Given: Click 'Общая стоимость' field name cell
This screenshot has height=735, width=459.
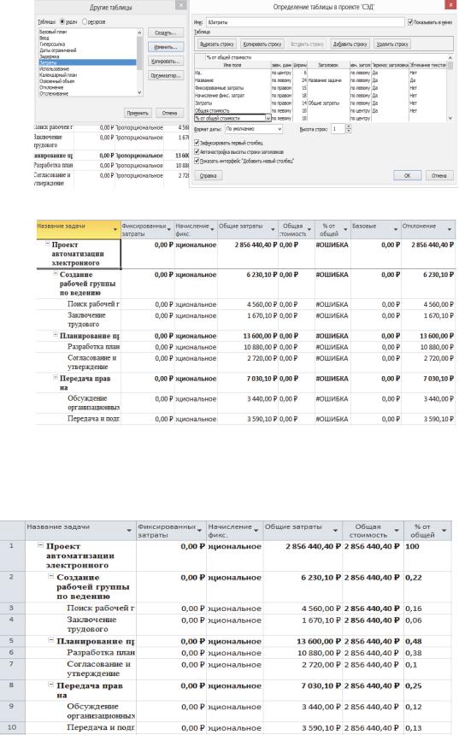Looking at the screenshot, I should pos(232,110).
